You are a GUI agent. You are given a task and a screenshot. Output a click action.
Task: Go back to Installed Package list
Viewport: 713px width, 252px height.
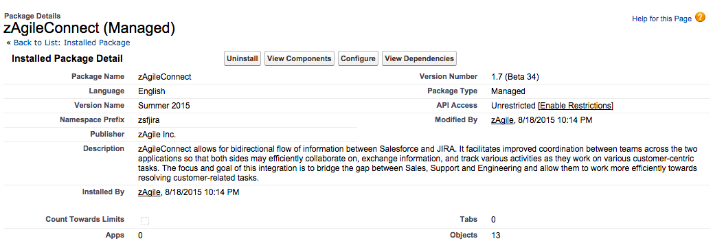pos(72,43)
